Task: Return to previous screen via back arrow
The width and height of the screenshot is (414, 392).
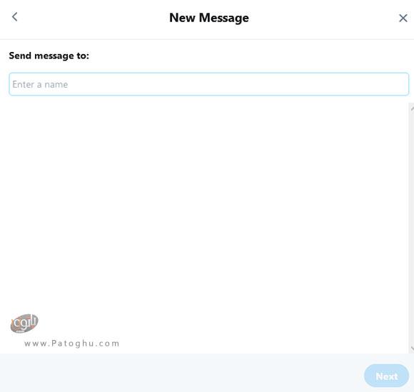Action: coord(14,17)
